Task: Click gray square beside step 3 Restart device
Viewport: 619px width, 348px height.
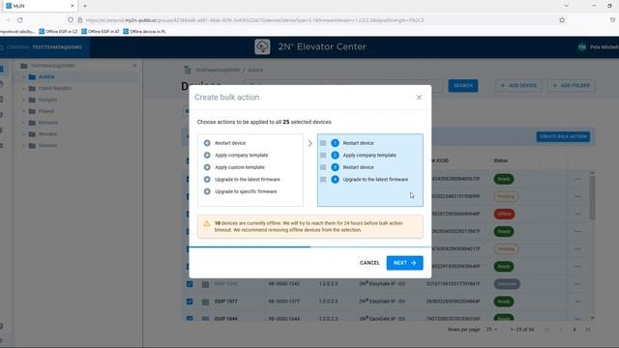Action: tap(323, 167)
